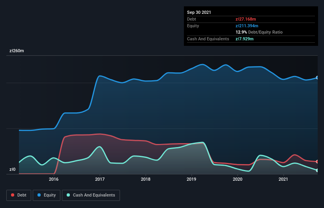
Task: Toggle the Debt series legend button
Action: [19, 195]
